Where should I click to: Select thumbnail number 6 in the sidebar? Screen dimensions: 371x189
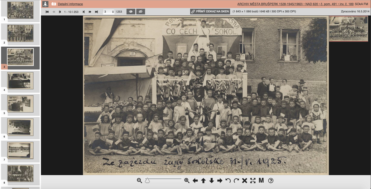point(20,127)
